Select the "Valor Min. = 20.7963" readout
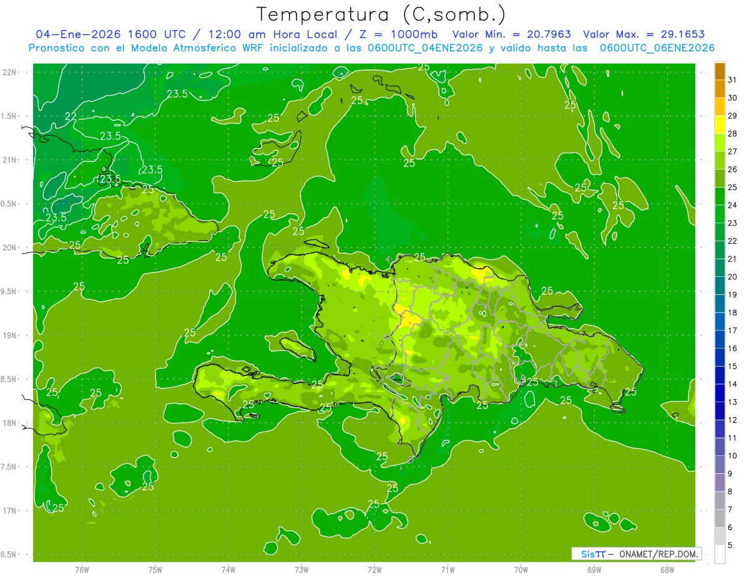 click(511, 34)
